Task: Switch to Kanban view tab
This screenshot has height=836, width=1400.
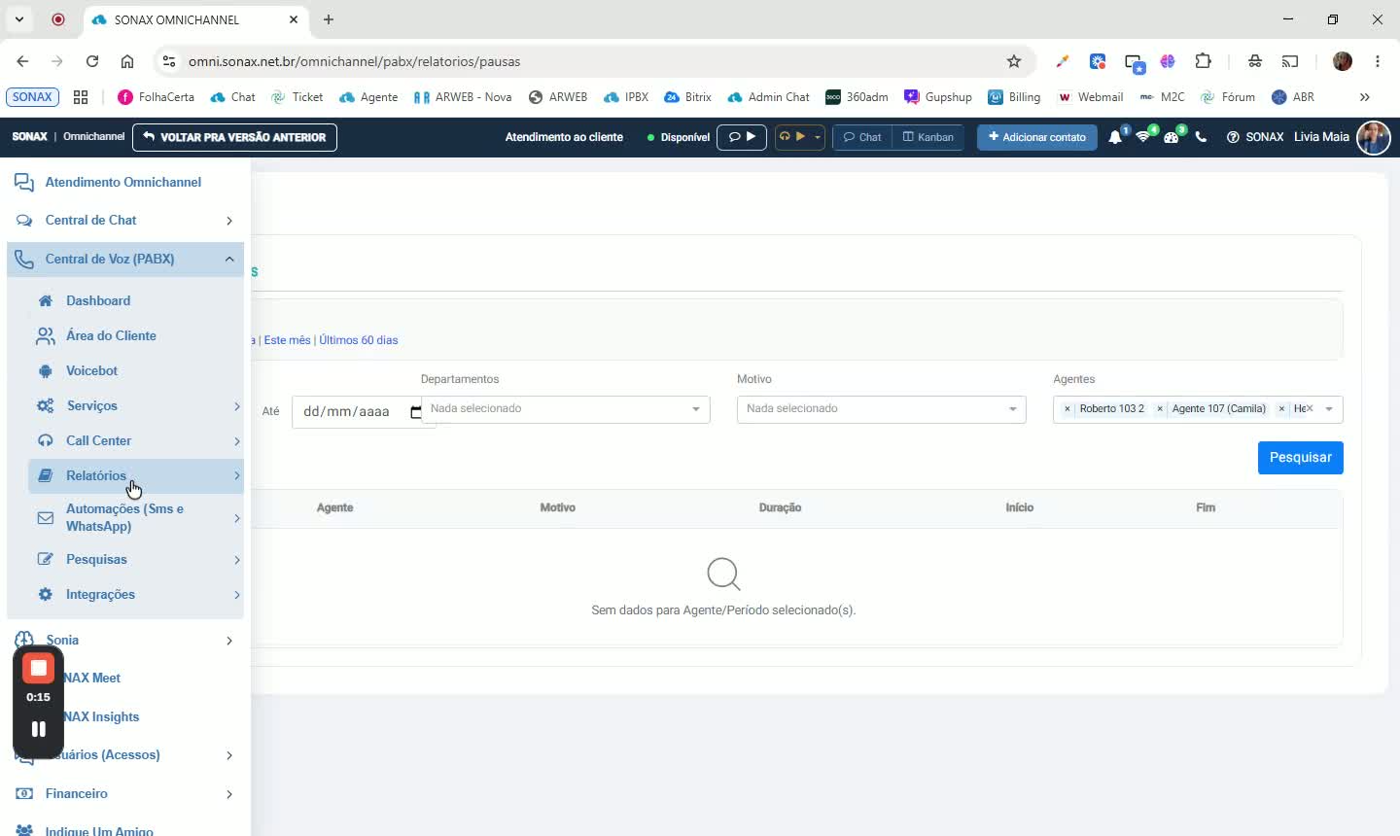Action: [928, 137]
